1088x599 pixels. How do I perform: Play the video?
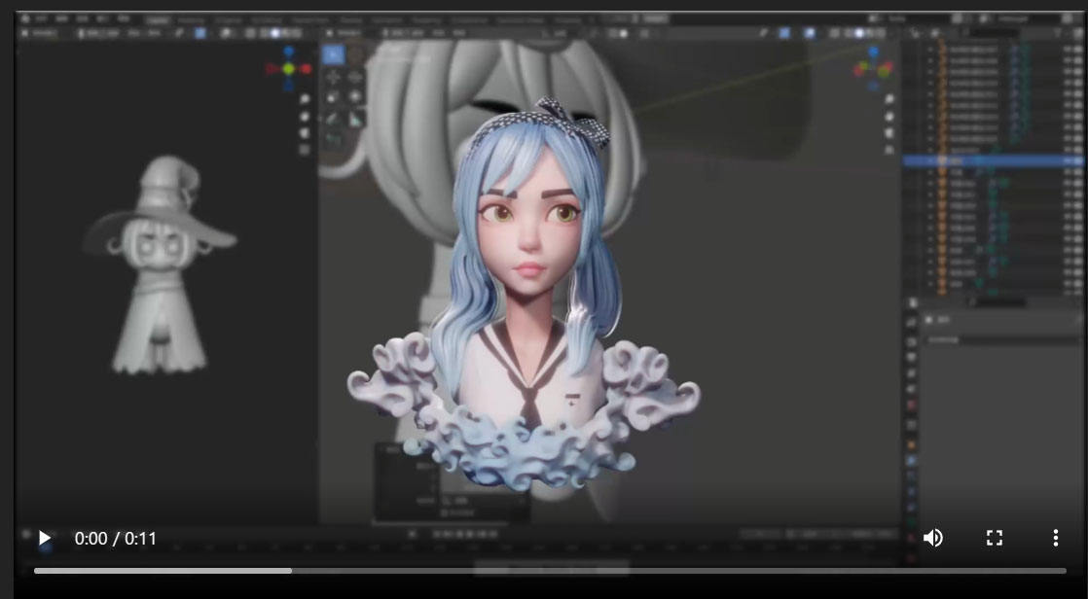click(x=45, y=538)
